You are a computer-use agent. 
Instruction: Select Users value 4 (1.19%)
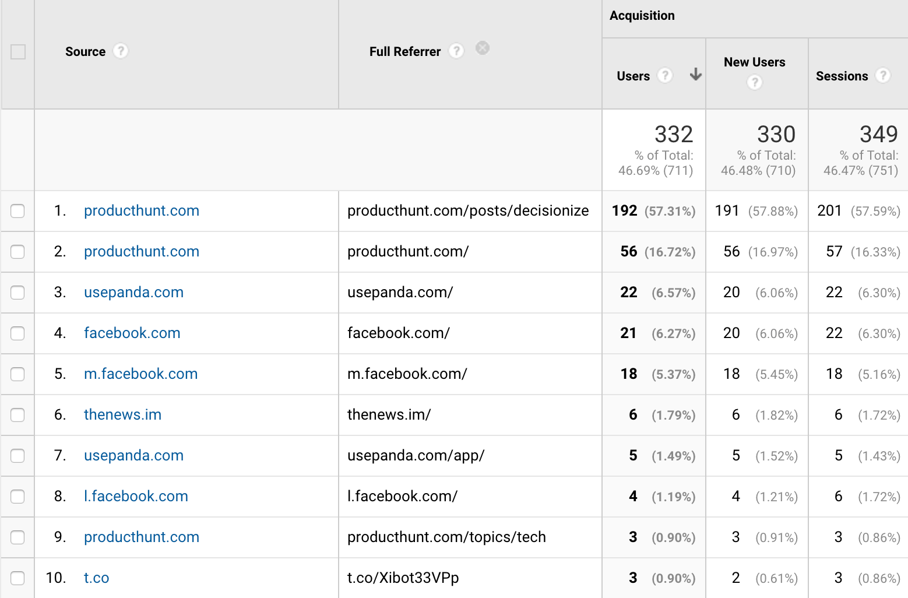pos(662,497)
